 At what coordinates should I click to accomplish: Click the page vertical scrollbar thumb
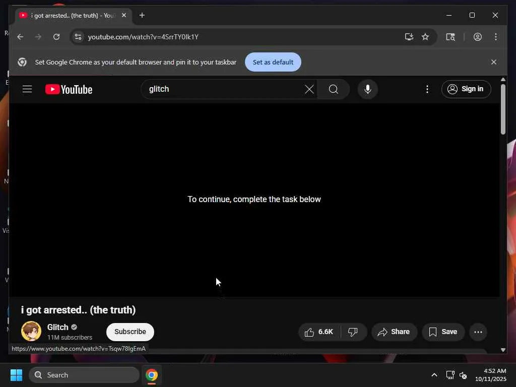[x=503, y=109]
